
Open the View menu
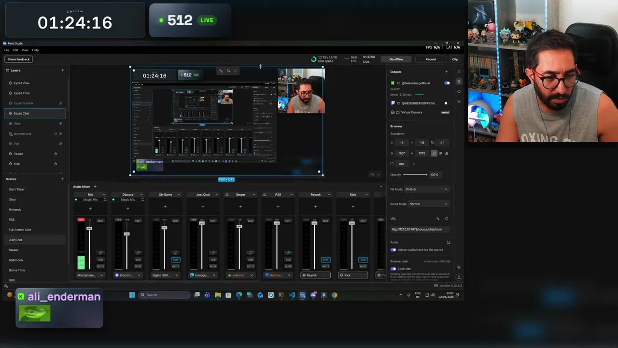(x=25, y=50)
